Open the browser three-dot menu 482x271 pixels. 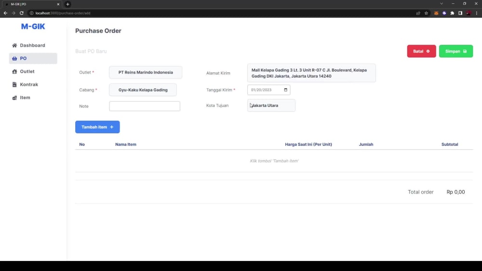(477, 13)
